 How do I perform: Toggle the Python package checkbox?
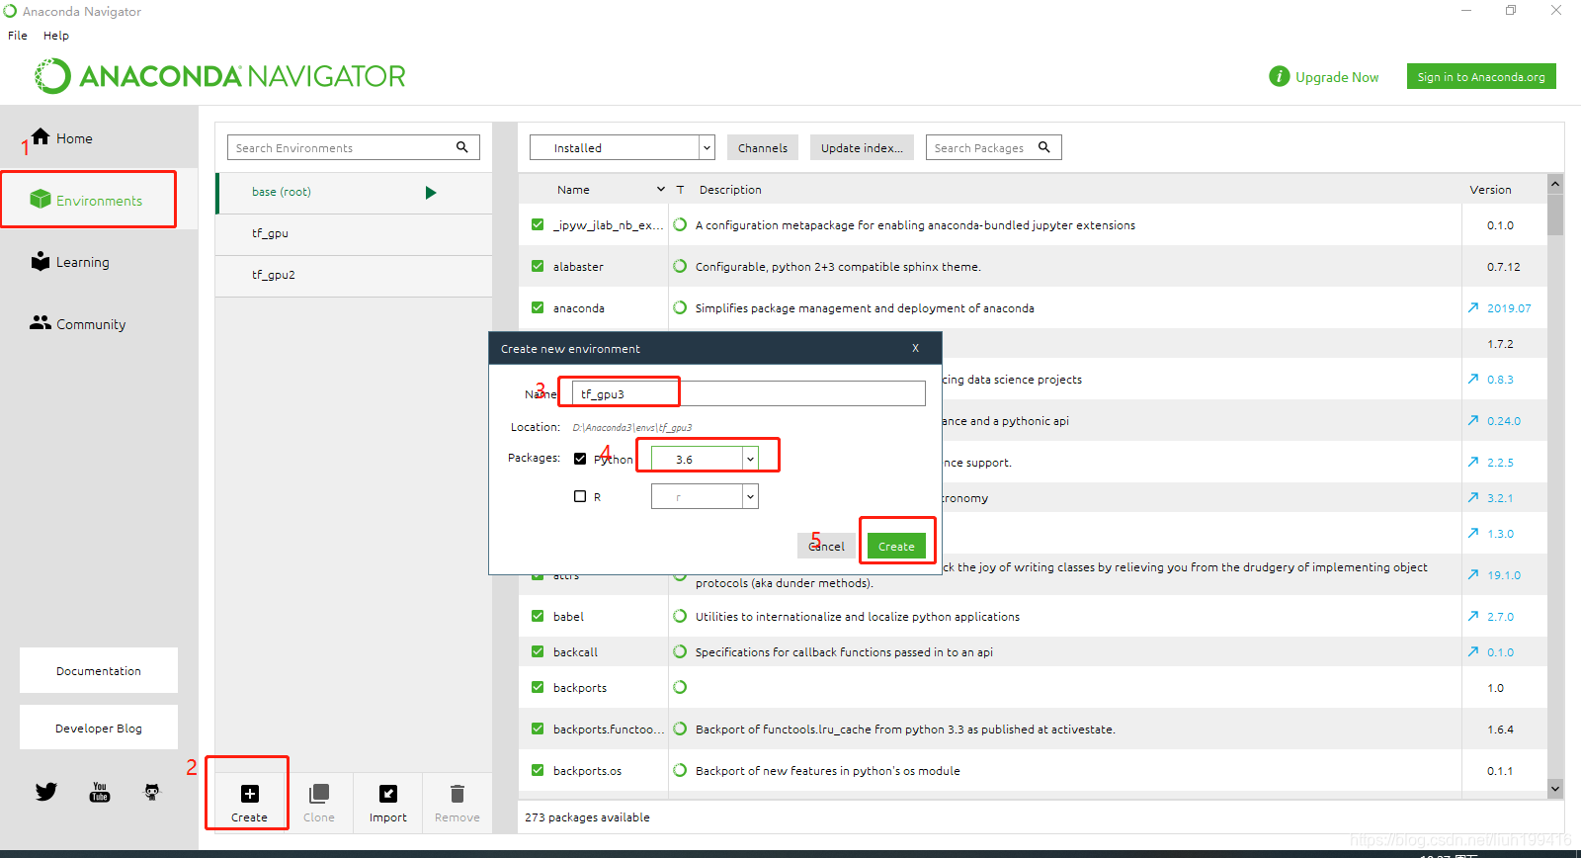pyautogui.click(x=580, y=459)
